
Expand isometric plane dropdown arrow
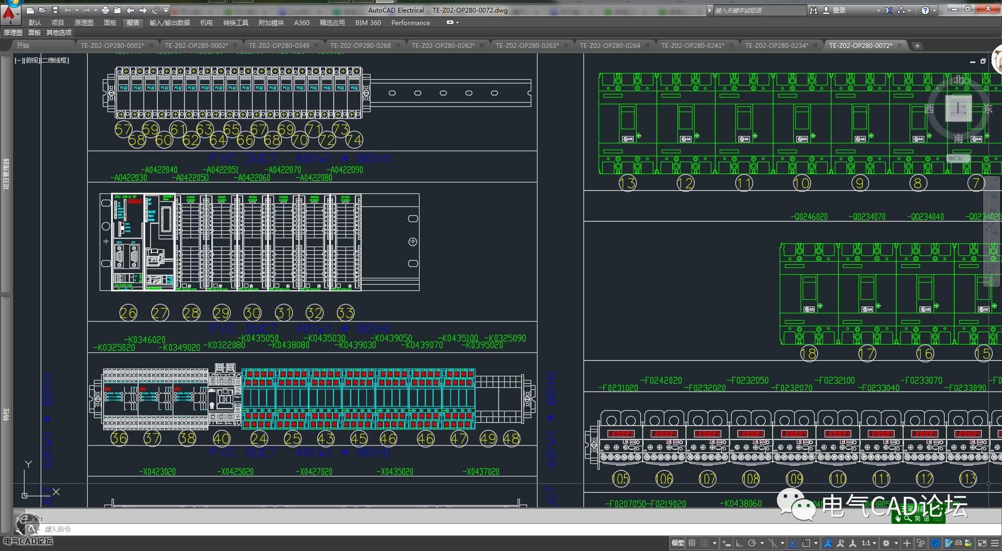click(x=782, y=543)
